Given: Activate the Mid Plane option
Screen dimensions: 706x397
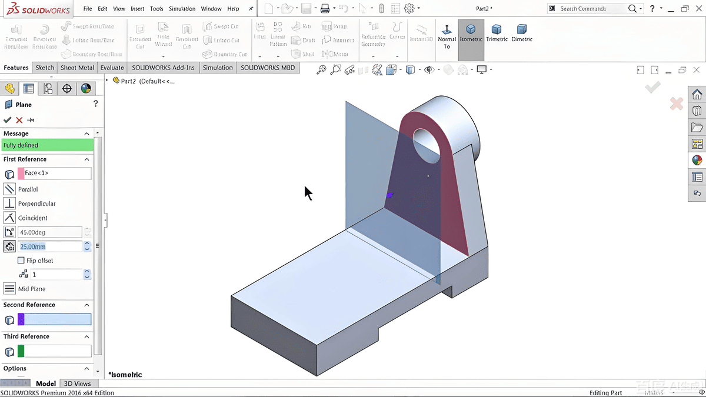Looking at the screenshot, I should (9, 288).
